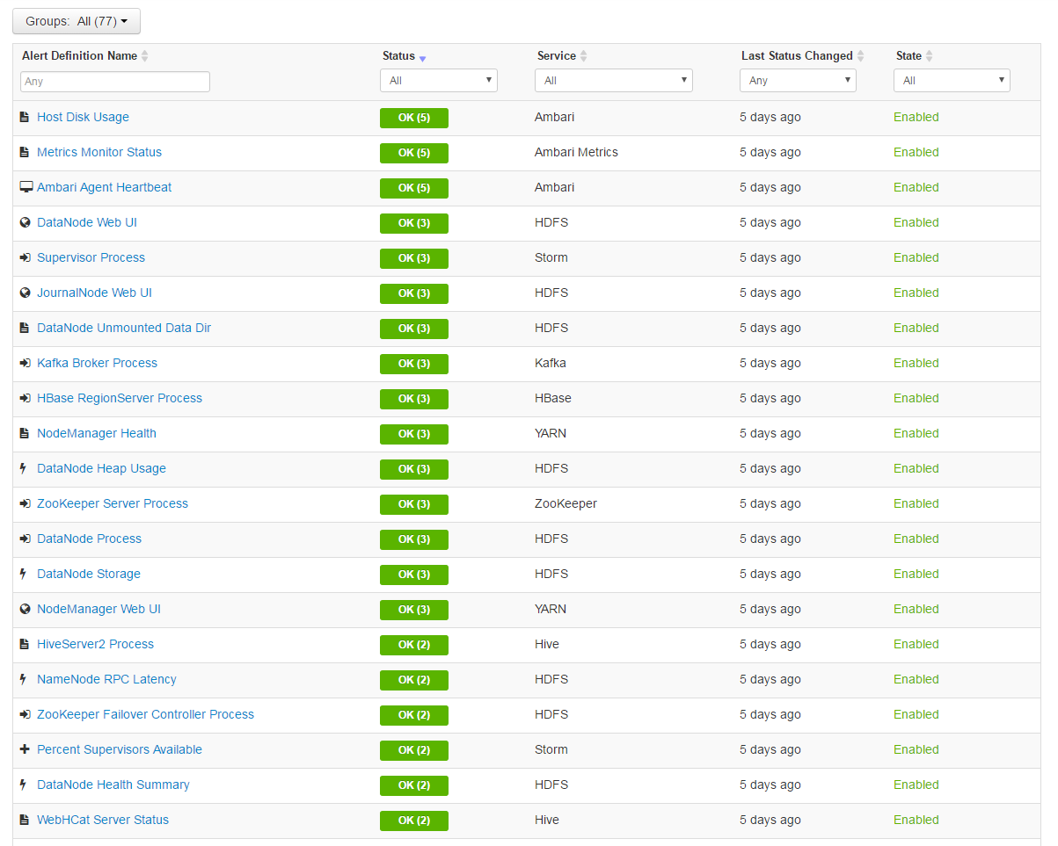This screenshot has width=1058, height=846.
Task: Expand the Service filter dropdown
Action: tap(613, 81)
